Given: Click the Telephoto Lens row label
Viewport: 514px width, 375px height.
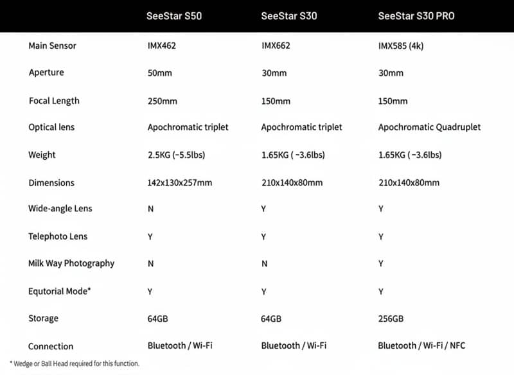Looking at the screenshot, I should coord(58,236).
